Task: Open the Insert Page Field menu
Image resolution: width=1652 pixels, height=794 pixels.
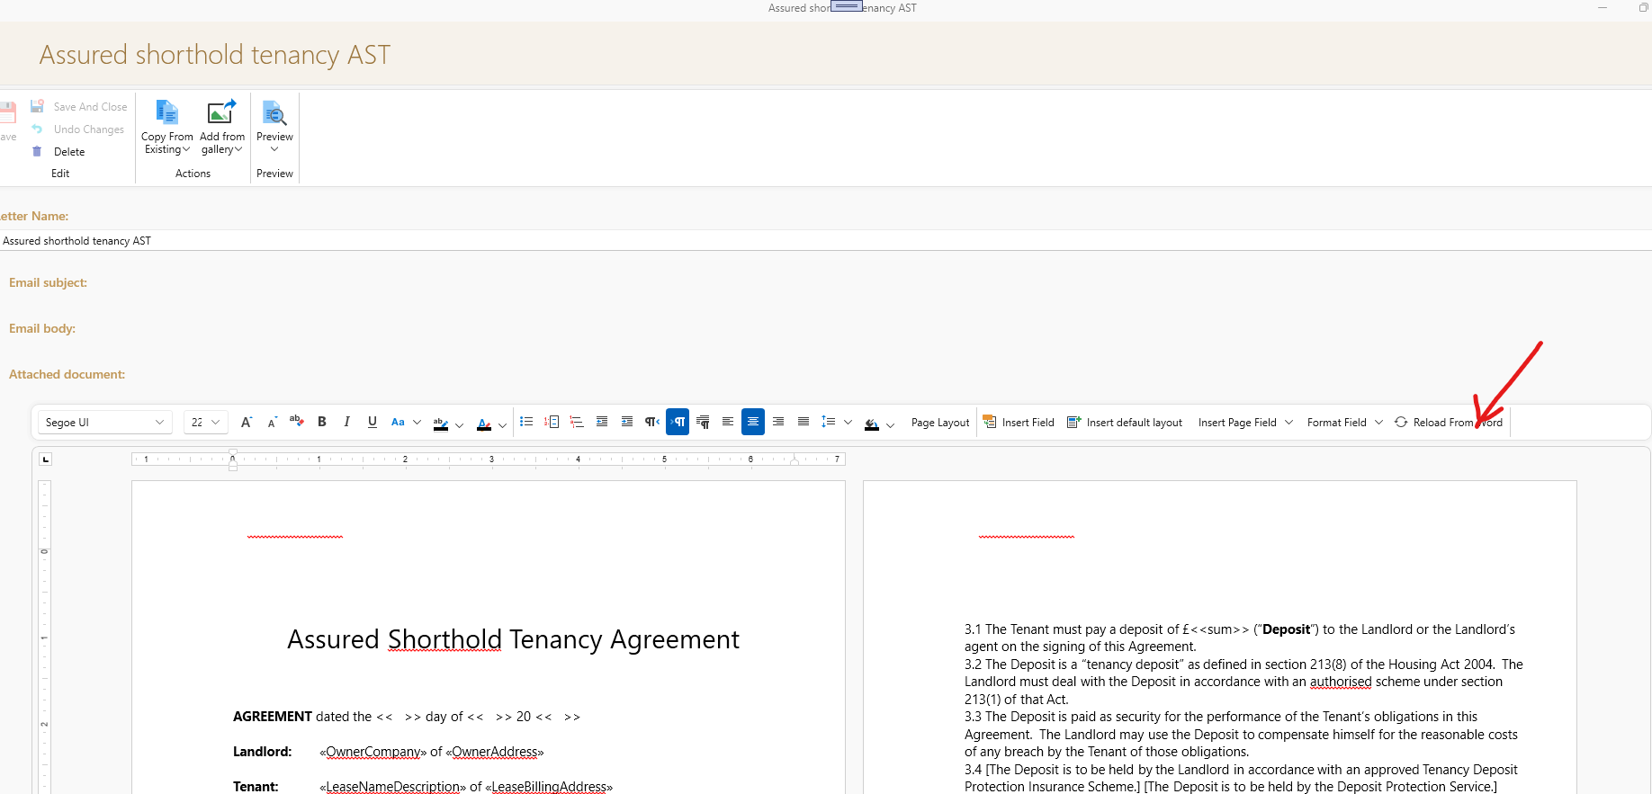Action: pos(1246,423)
